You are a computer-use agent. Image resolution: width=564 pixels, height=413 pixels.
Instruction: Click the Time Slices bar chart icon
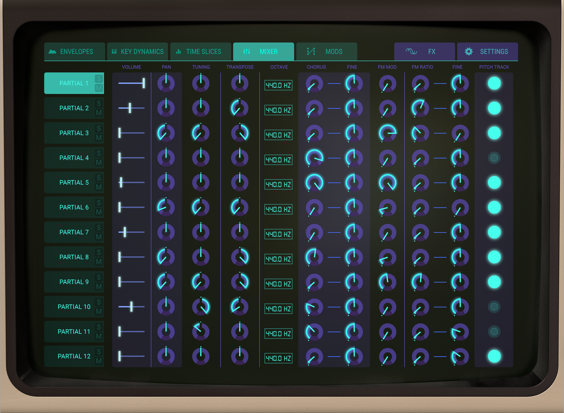(x=178, y=52)
